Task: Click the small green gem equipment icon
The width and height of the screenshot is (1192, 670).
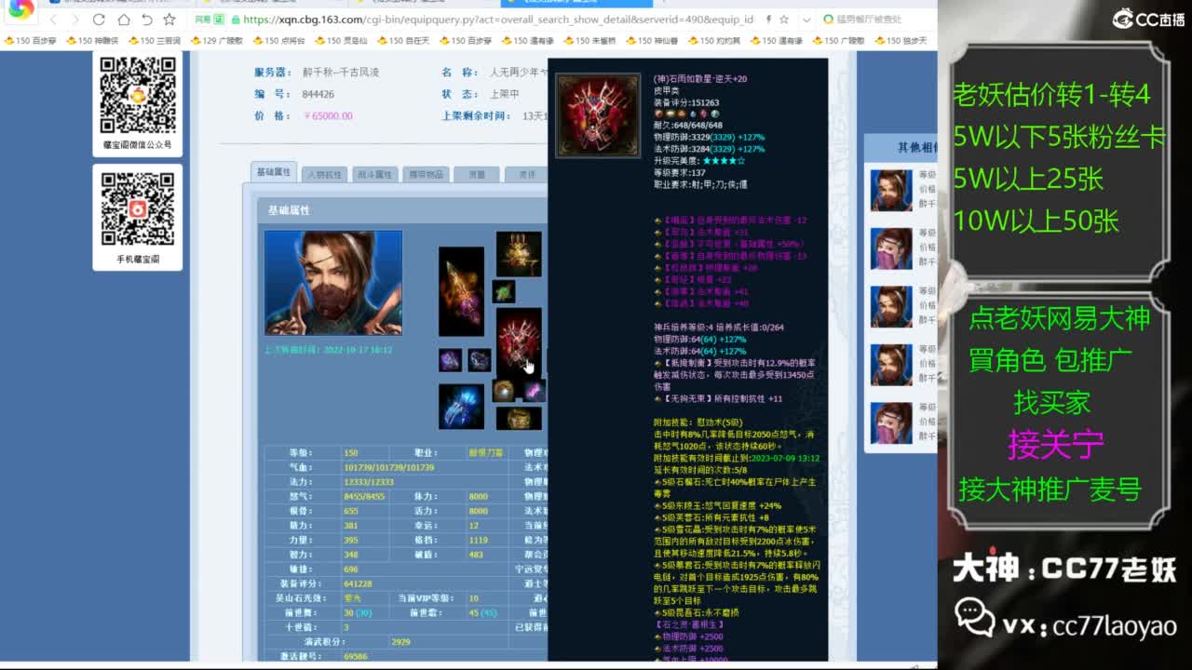Action: coord(504,291)
